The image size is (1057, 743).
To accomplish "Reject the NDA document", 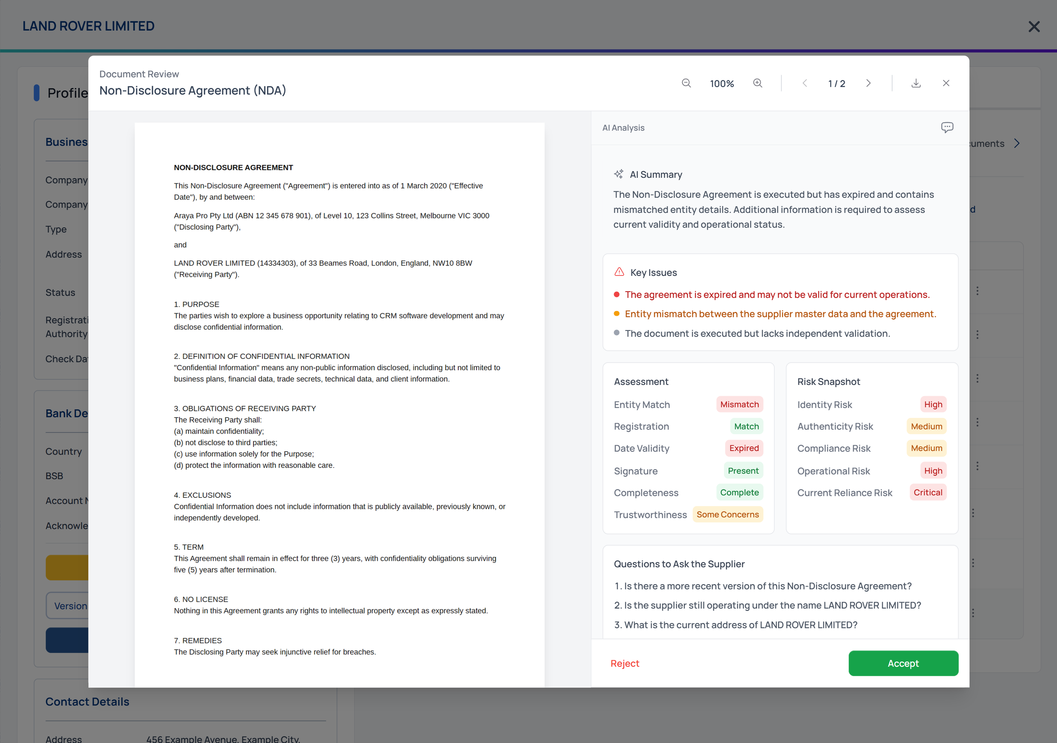I will [625, 663].
